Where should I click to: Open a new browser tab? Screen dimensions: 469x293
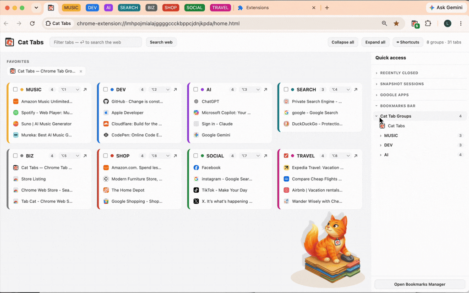coord(327,8)
